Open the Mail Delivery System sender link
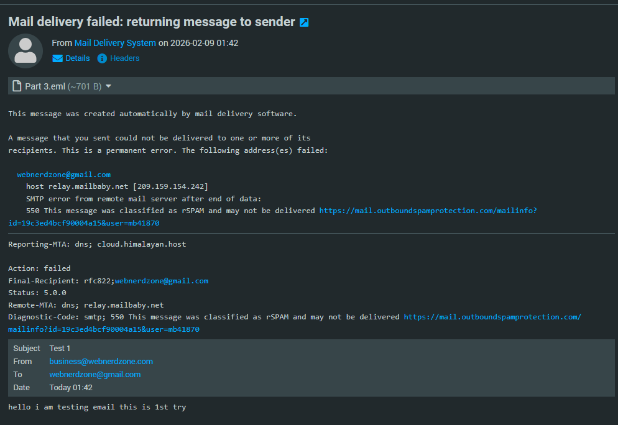 115,43
